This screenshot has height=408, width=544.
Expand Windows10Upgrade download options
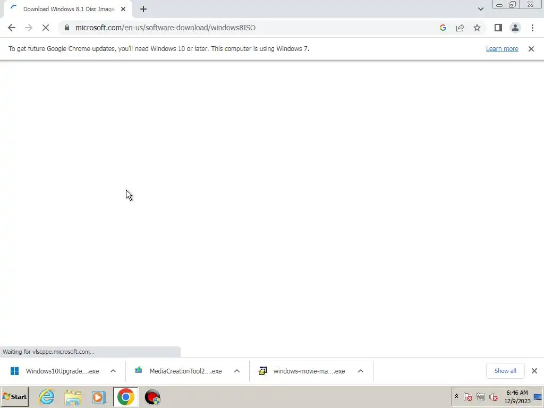click(113, 371)
